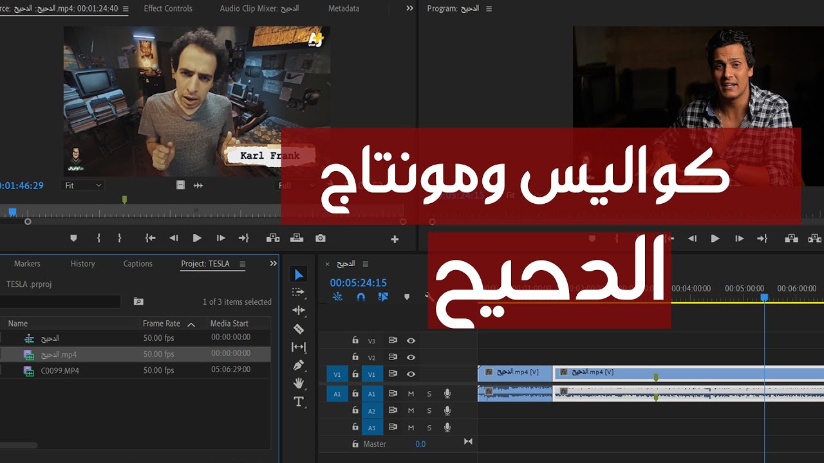This screenshot has height=463, width=824.
Task: Click the Source monitor blue playhead
Action: (12, 212)
